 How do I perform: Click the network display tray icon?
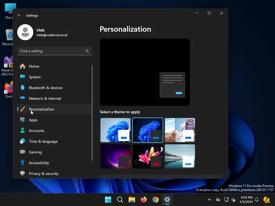pyautogui.click(x=226, y=200)
